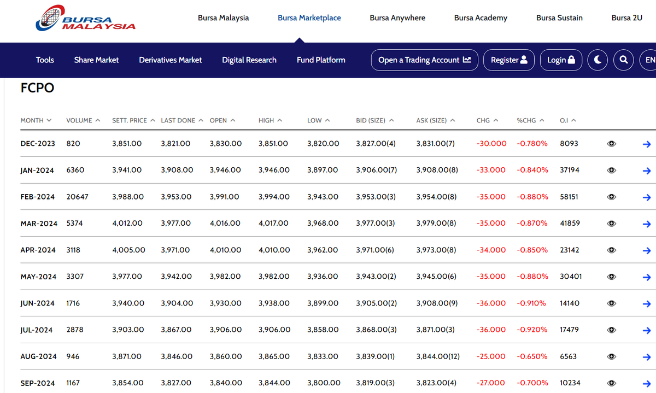Click the eye icon for JUN-2024
Image resolution: width=656 pixels, height=393 pixels.
[x=612, y=303]
